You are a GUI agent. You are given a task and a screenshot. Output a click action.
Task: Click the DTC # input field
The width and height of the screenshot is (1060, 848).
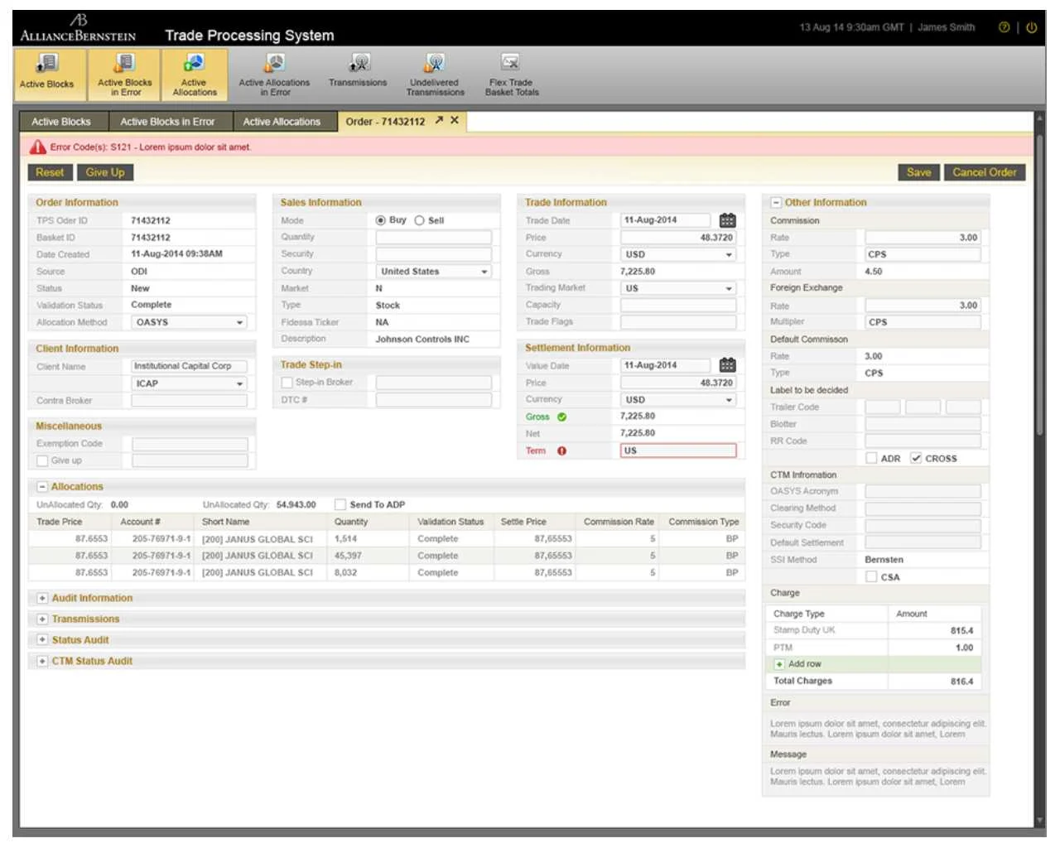[x=434, y=400]
